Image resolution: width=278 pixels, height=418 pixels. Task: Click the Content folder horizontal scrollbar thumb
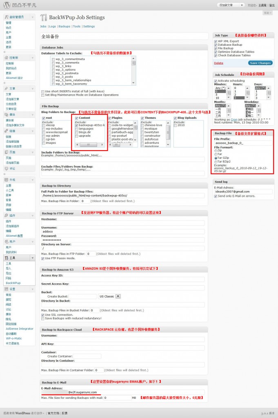tap(88, 145)
